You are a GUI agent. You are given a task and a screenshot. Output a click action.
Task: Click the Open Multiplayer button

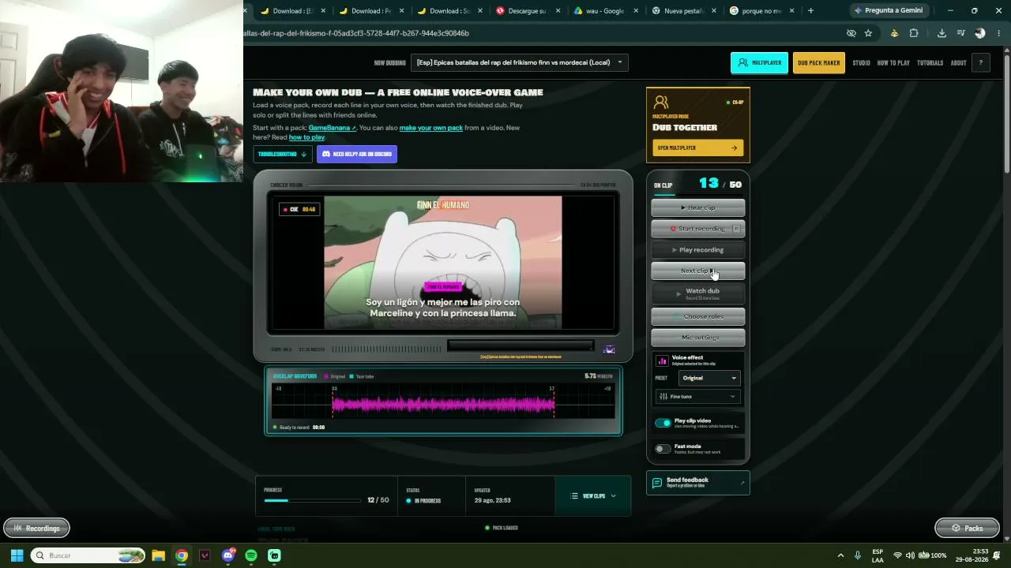[697, 148]
